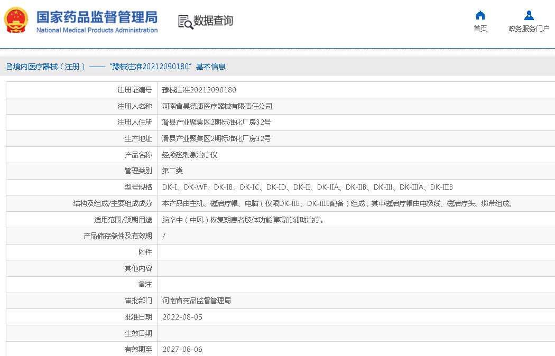Click the approval department 河南省药品监督管理局
555x356 pixels.
pos(196,301)
